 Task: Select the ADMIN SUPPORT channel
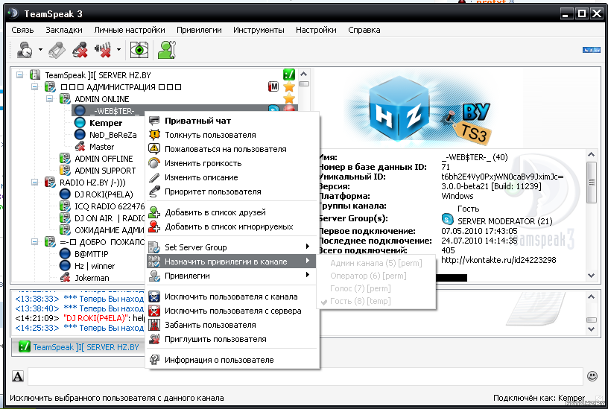point(105,171)
